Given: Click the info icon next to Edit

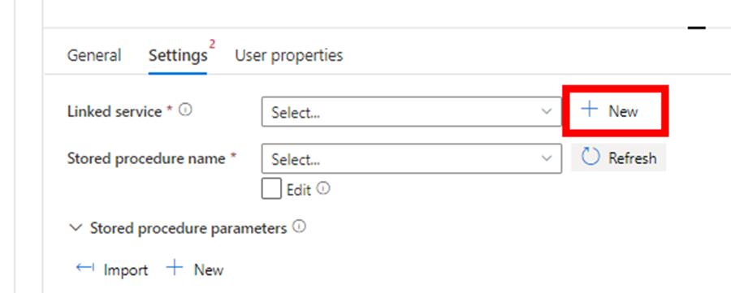Looking at the screenshot, I should coord(323,188).
